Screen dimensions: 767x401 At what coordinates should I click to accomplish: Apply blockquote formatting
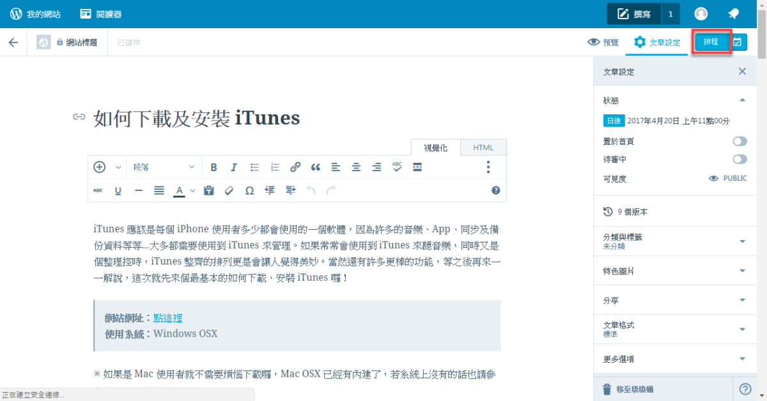315,167
